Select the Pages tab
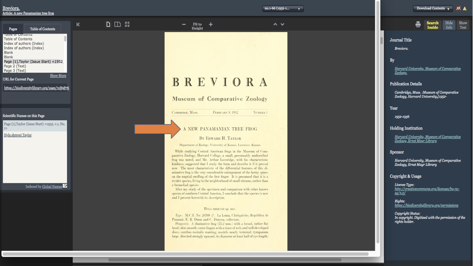 (x=13, y=29)
